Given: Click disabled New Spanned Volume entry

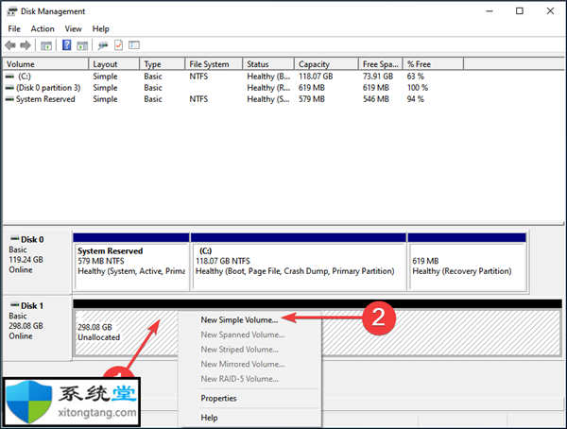Looking at the screenshot, I should click(x=243, y=335).
